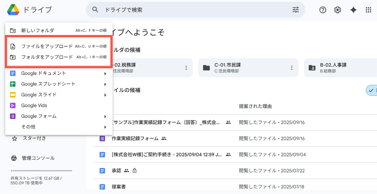Select ファイルをアップロード from the menu
This screenshot has width=377, height=194.
(46, 46)
